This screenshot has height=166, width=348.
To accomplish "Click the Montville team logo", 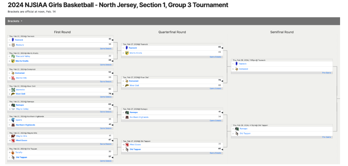I will point(13,90).
